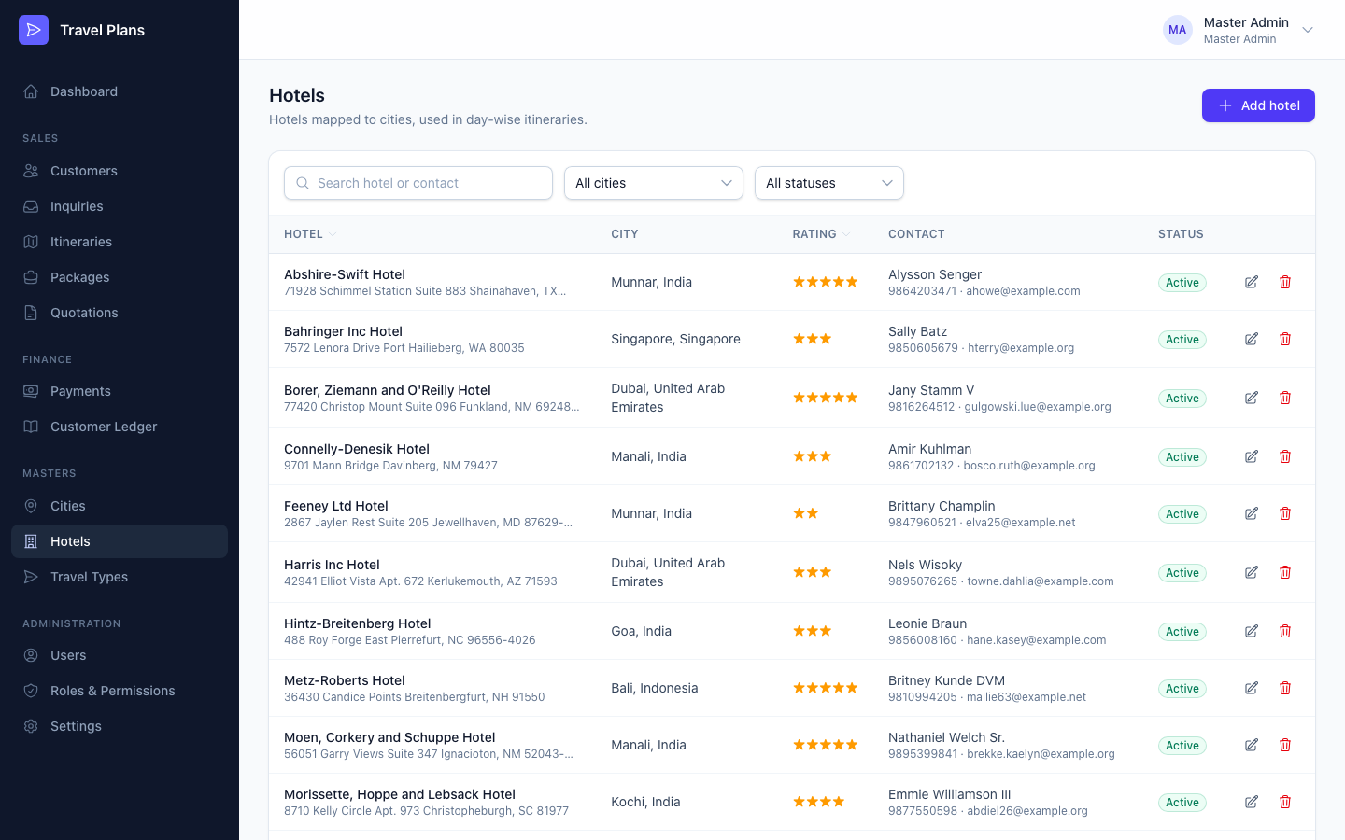
Task: Open Customer Ledger page
Action: point(120,427)
